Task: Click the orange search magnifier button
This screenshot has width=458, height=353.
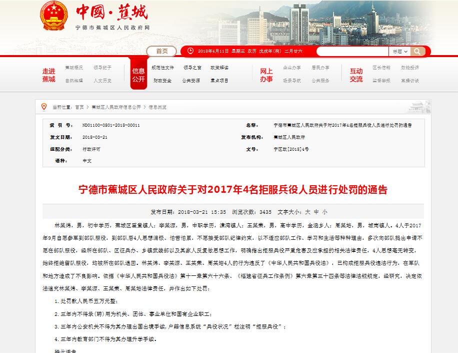Action: click(417, 51)
